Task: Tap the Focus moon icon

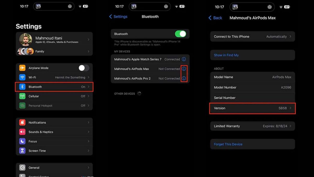Action: click(x=22, y=141)
